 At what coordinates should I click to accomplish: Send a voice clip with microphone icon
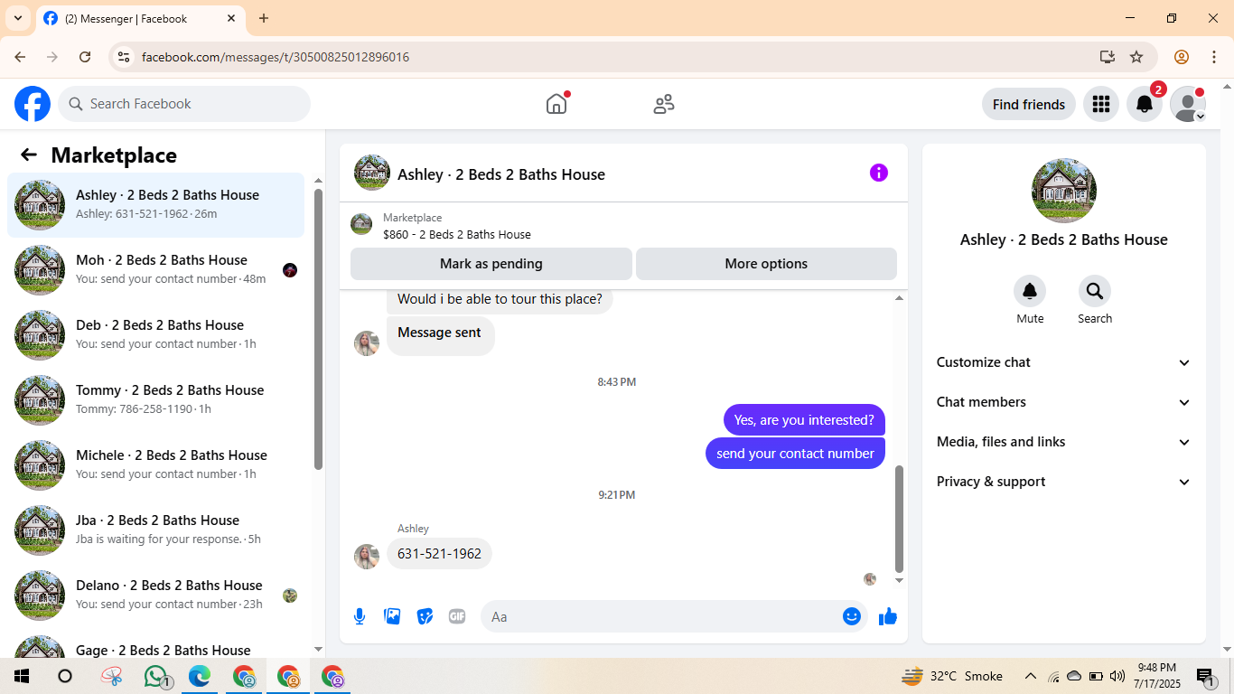pyautogui.click(x=360, y=616)
